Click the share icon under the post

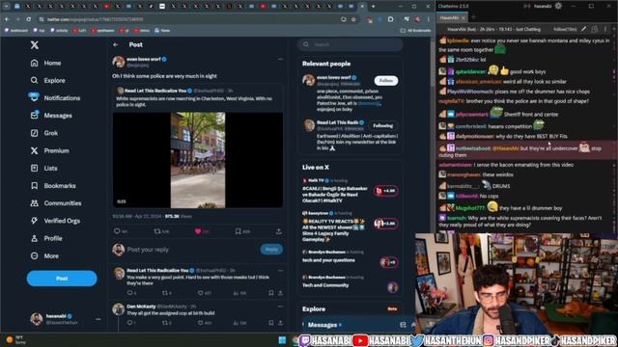[x=279, y=231]
